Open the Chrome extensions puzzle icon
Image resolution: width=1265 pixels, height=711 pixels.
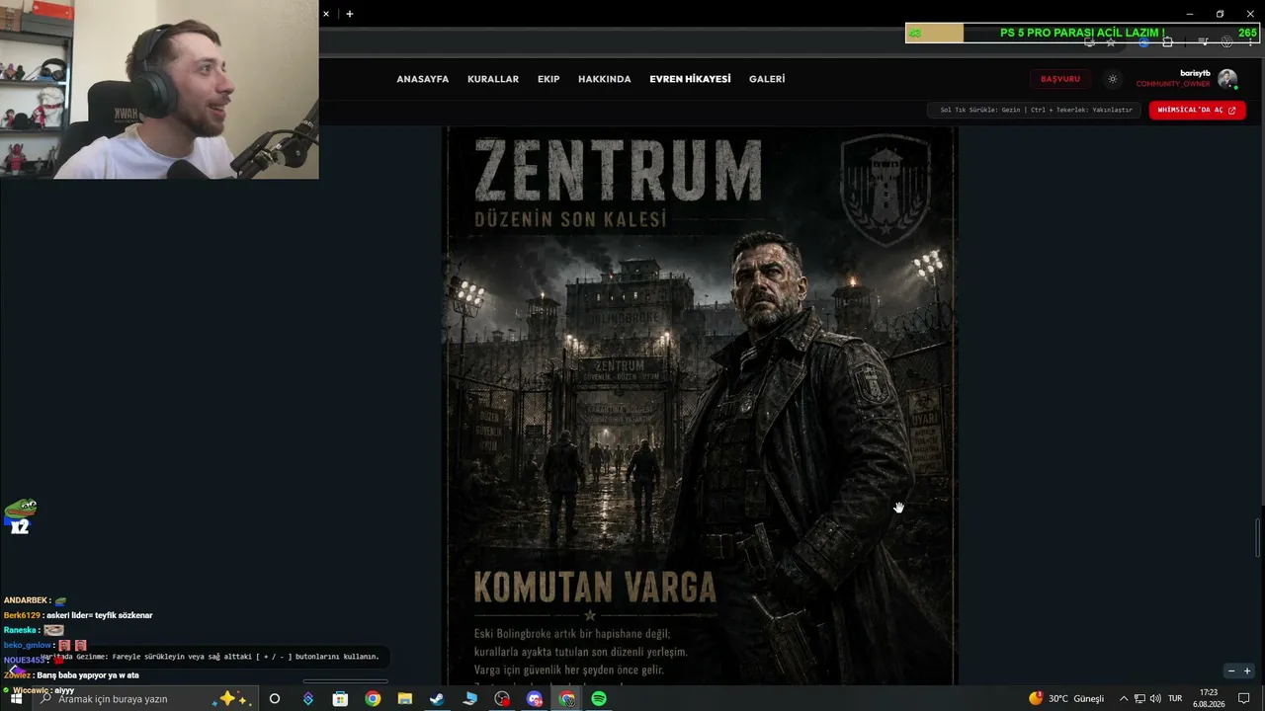coord(1167,41)
